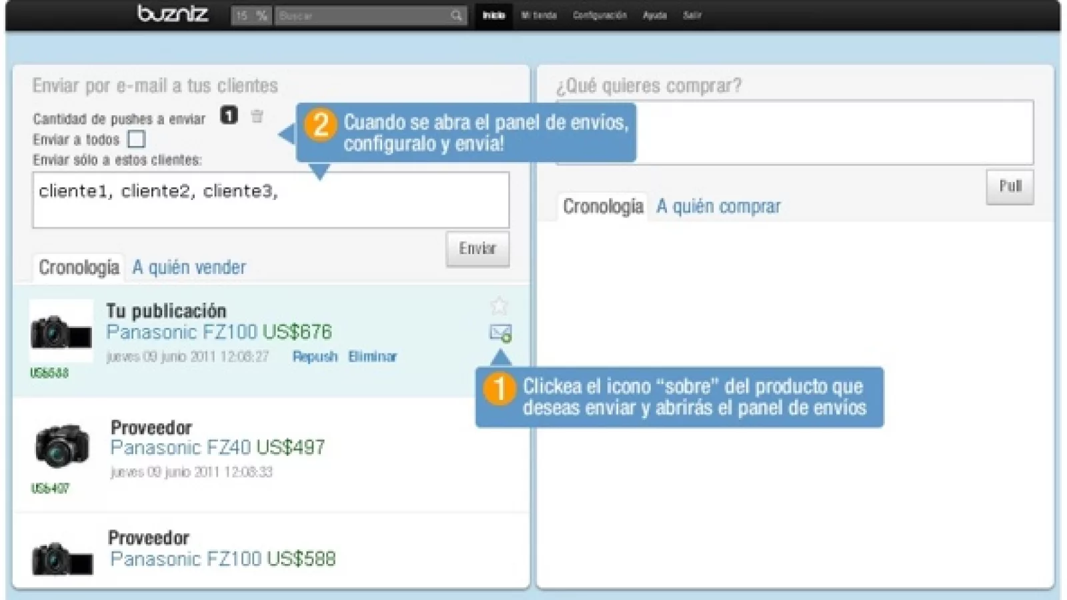Open the Panasonic FZ40 camera thumbnail

click(x=62, y=445)
